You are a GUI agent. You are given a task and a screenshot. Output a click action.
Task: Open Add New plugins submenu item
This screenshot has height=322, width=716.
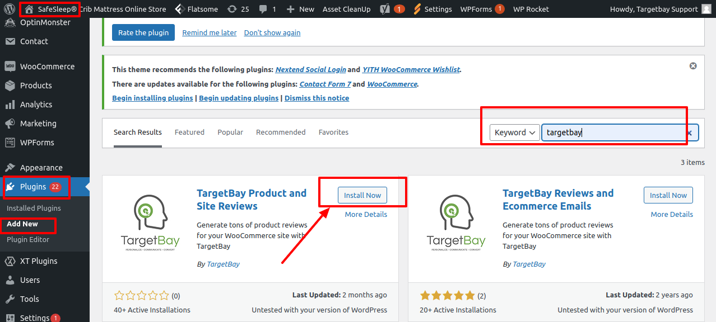click(22, 224)
